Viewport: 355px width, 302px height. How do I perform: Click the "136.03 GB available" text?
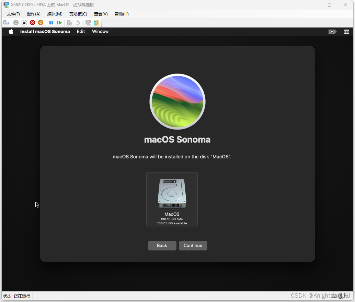[172, 223]
